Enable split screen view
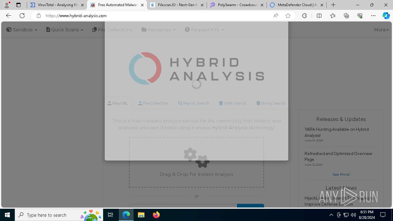393x221 pixels. point(319,16)
